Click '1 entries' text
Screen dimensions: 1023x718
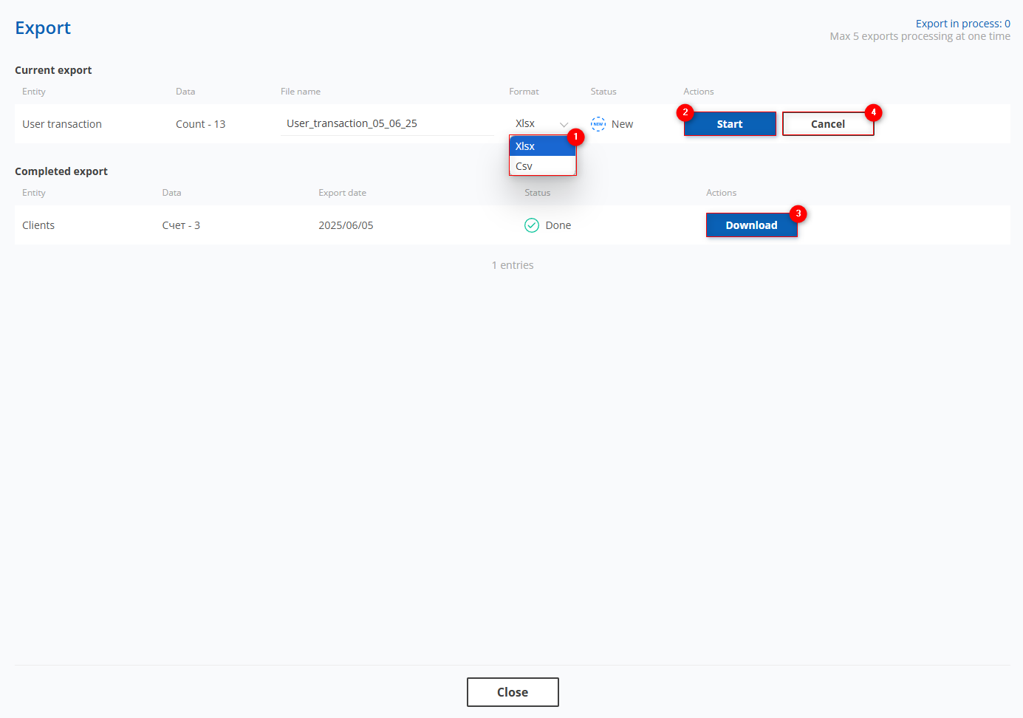[x=513, y=265]
